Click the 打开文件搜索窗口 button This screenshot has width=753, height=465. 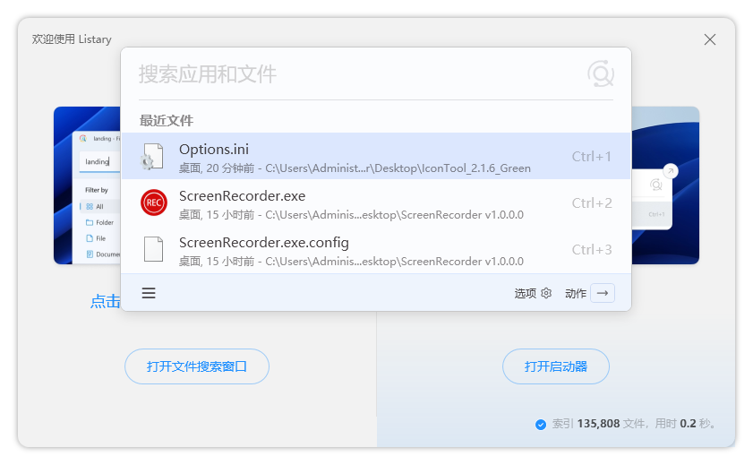(x=197, y=366)
